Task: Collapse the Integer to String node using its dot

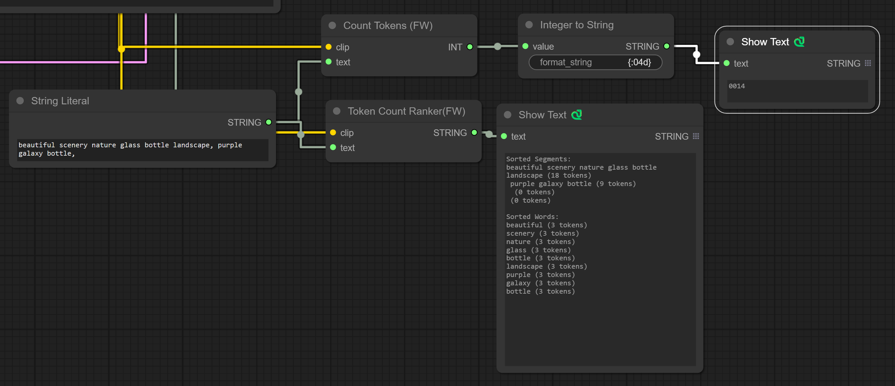Action: click(x=529, y=25)
